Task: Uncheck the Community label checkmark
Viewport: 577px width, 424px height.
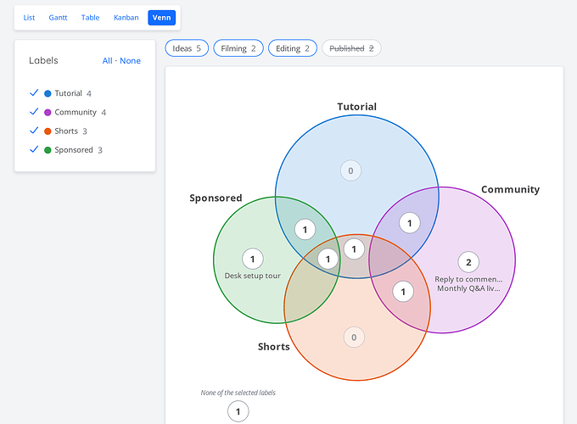Action: (34, 111)
